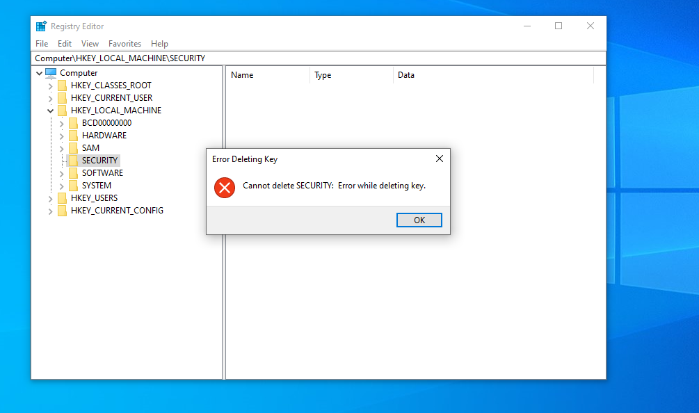Viewport: 699px width, 413px height.
Task: Click the SECURITY key folder icon
Action: point(72,160)
